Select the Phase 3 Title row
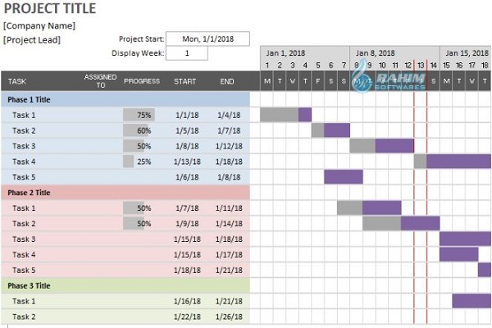The height and width of the screenshot is (328, 492). [x=123, y=285]
